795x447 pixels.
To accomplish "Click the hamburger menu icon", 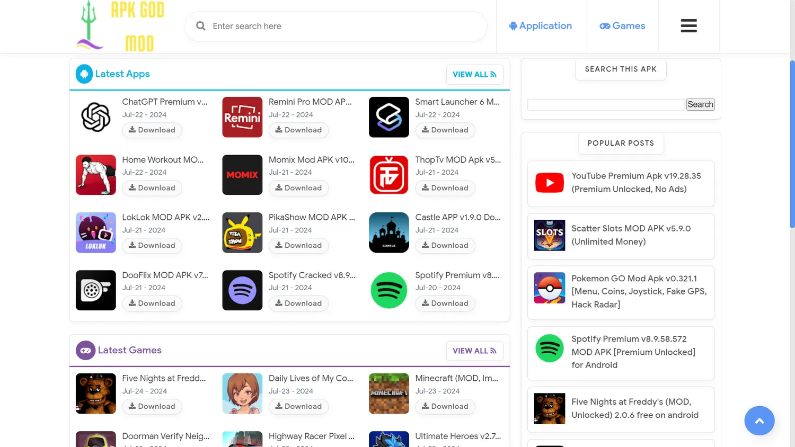I will click(688, 26).
